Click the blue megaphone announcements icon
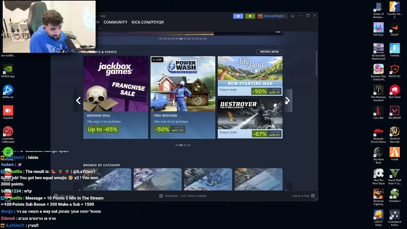 (x=238, y=16)
